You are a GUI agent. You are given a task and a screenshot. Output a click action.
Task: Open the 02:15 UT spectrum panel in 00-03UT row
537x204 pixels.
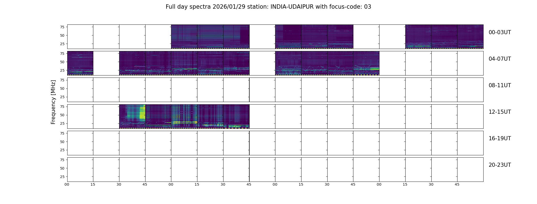click(x=314, y=37)
